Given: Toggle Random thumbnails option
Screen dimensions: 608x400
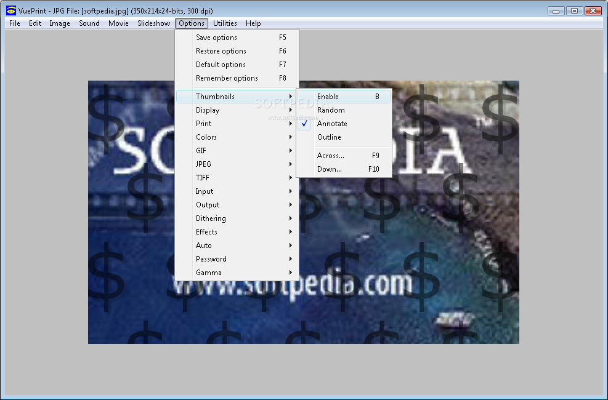Looking at the screenshot, I should 344,110.
